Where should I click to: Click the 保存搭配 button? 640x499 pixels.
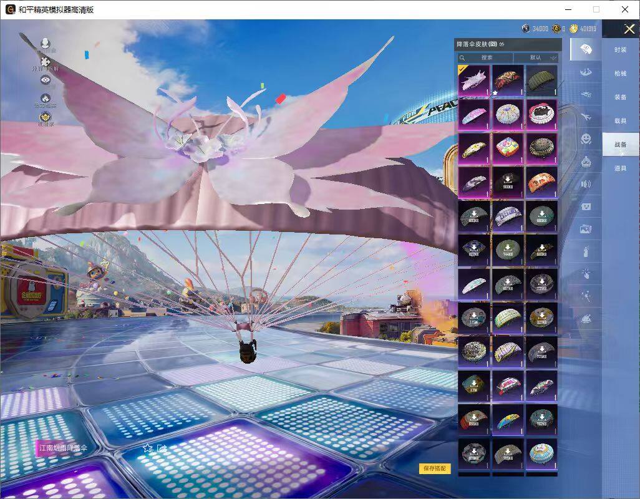435,468
